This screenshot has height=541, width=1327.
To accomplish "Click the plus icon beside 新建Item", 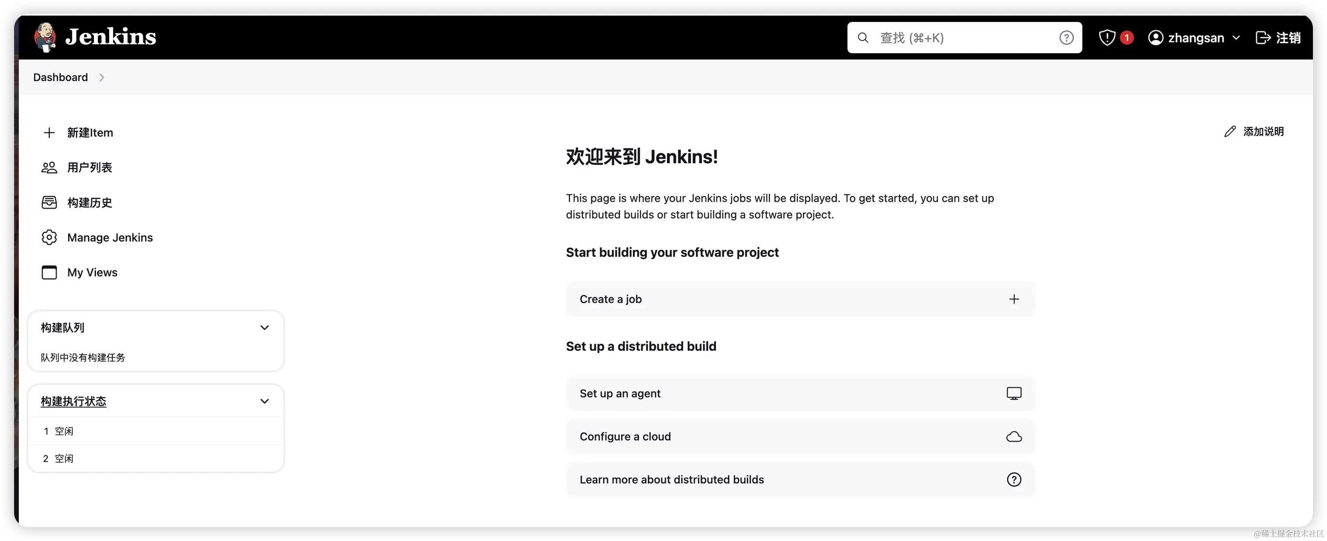I will pyautogui.click(x=49, y=133).
